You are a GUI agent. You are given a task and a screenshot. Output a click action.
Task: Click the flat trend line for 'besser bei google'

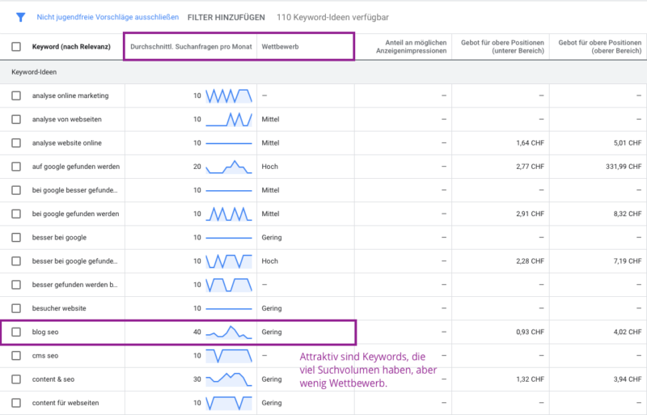tap(229, 238)
